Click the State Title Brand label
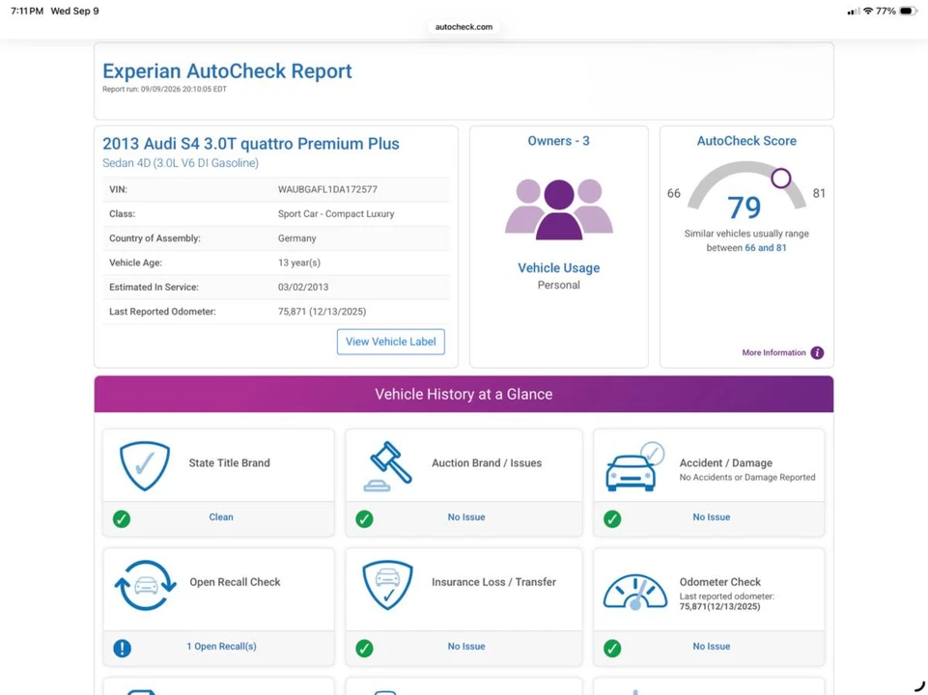 pyautogui.click(x=229, y=463)
